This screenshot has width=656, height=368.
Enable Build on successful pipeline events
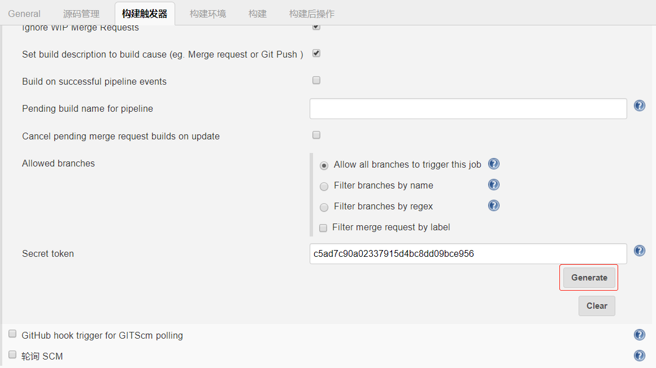click(316, 80)
